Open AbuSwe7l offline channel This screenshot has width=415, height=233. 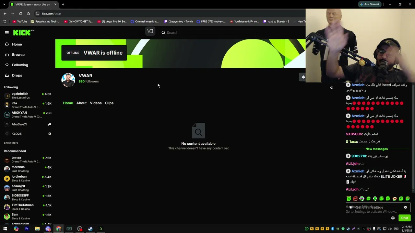(x=28, y=124)
